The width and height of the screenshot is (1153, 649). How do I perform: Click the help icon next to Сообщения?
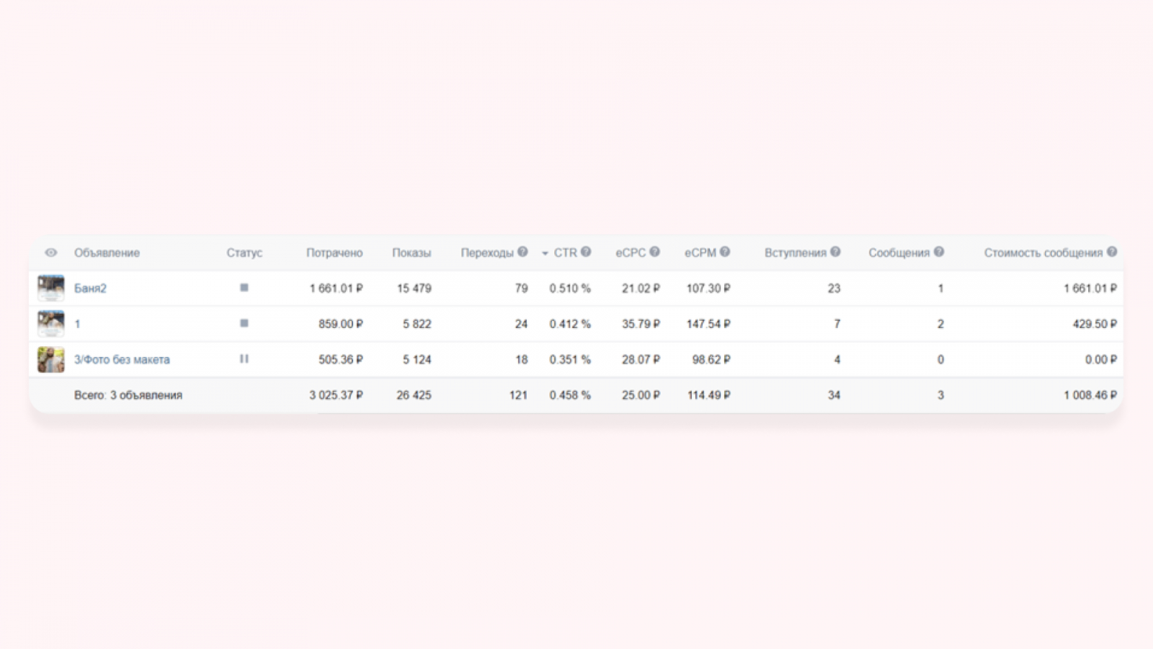tap(939, 252)
